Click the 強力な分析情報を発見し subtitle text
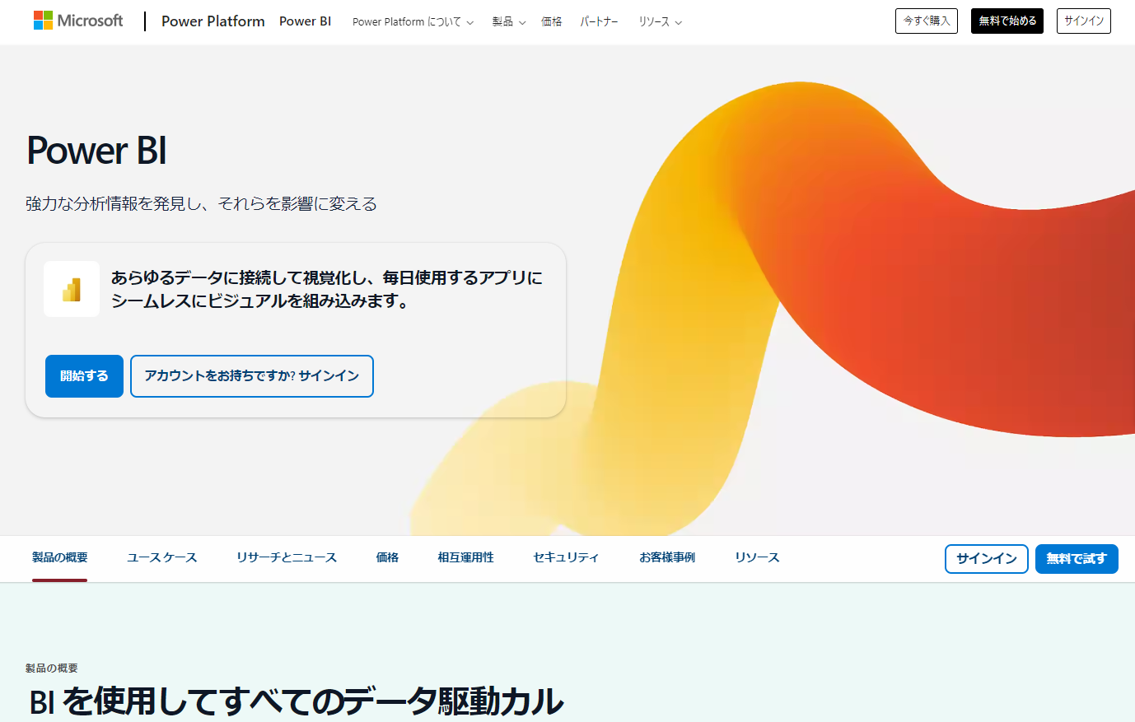Image resolution: width=1135 pixels, height=722 pixels. [x=202, y=204]
